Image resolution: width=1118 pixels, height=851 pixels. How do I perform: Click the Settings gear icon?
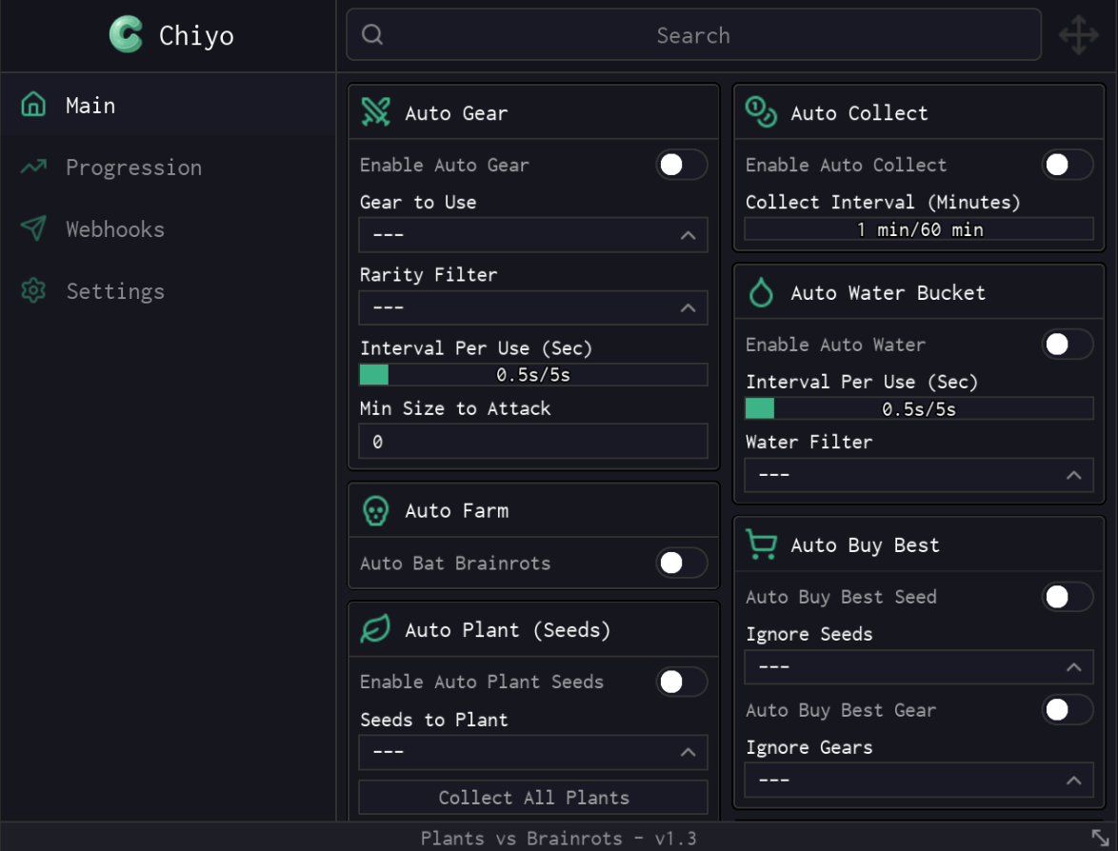(33, 290)
